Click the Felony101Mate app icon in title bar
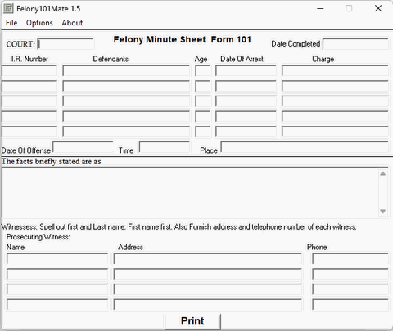393x331 pixels. (x=8, y=8)
